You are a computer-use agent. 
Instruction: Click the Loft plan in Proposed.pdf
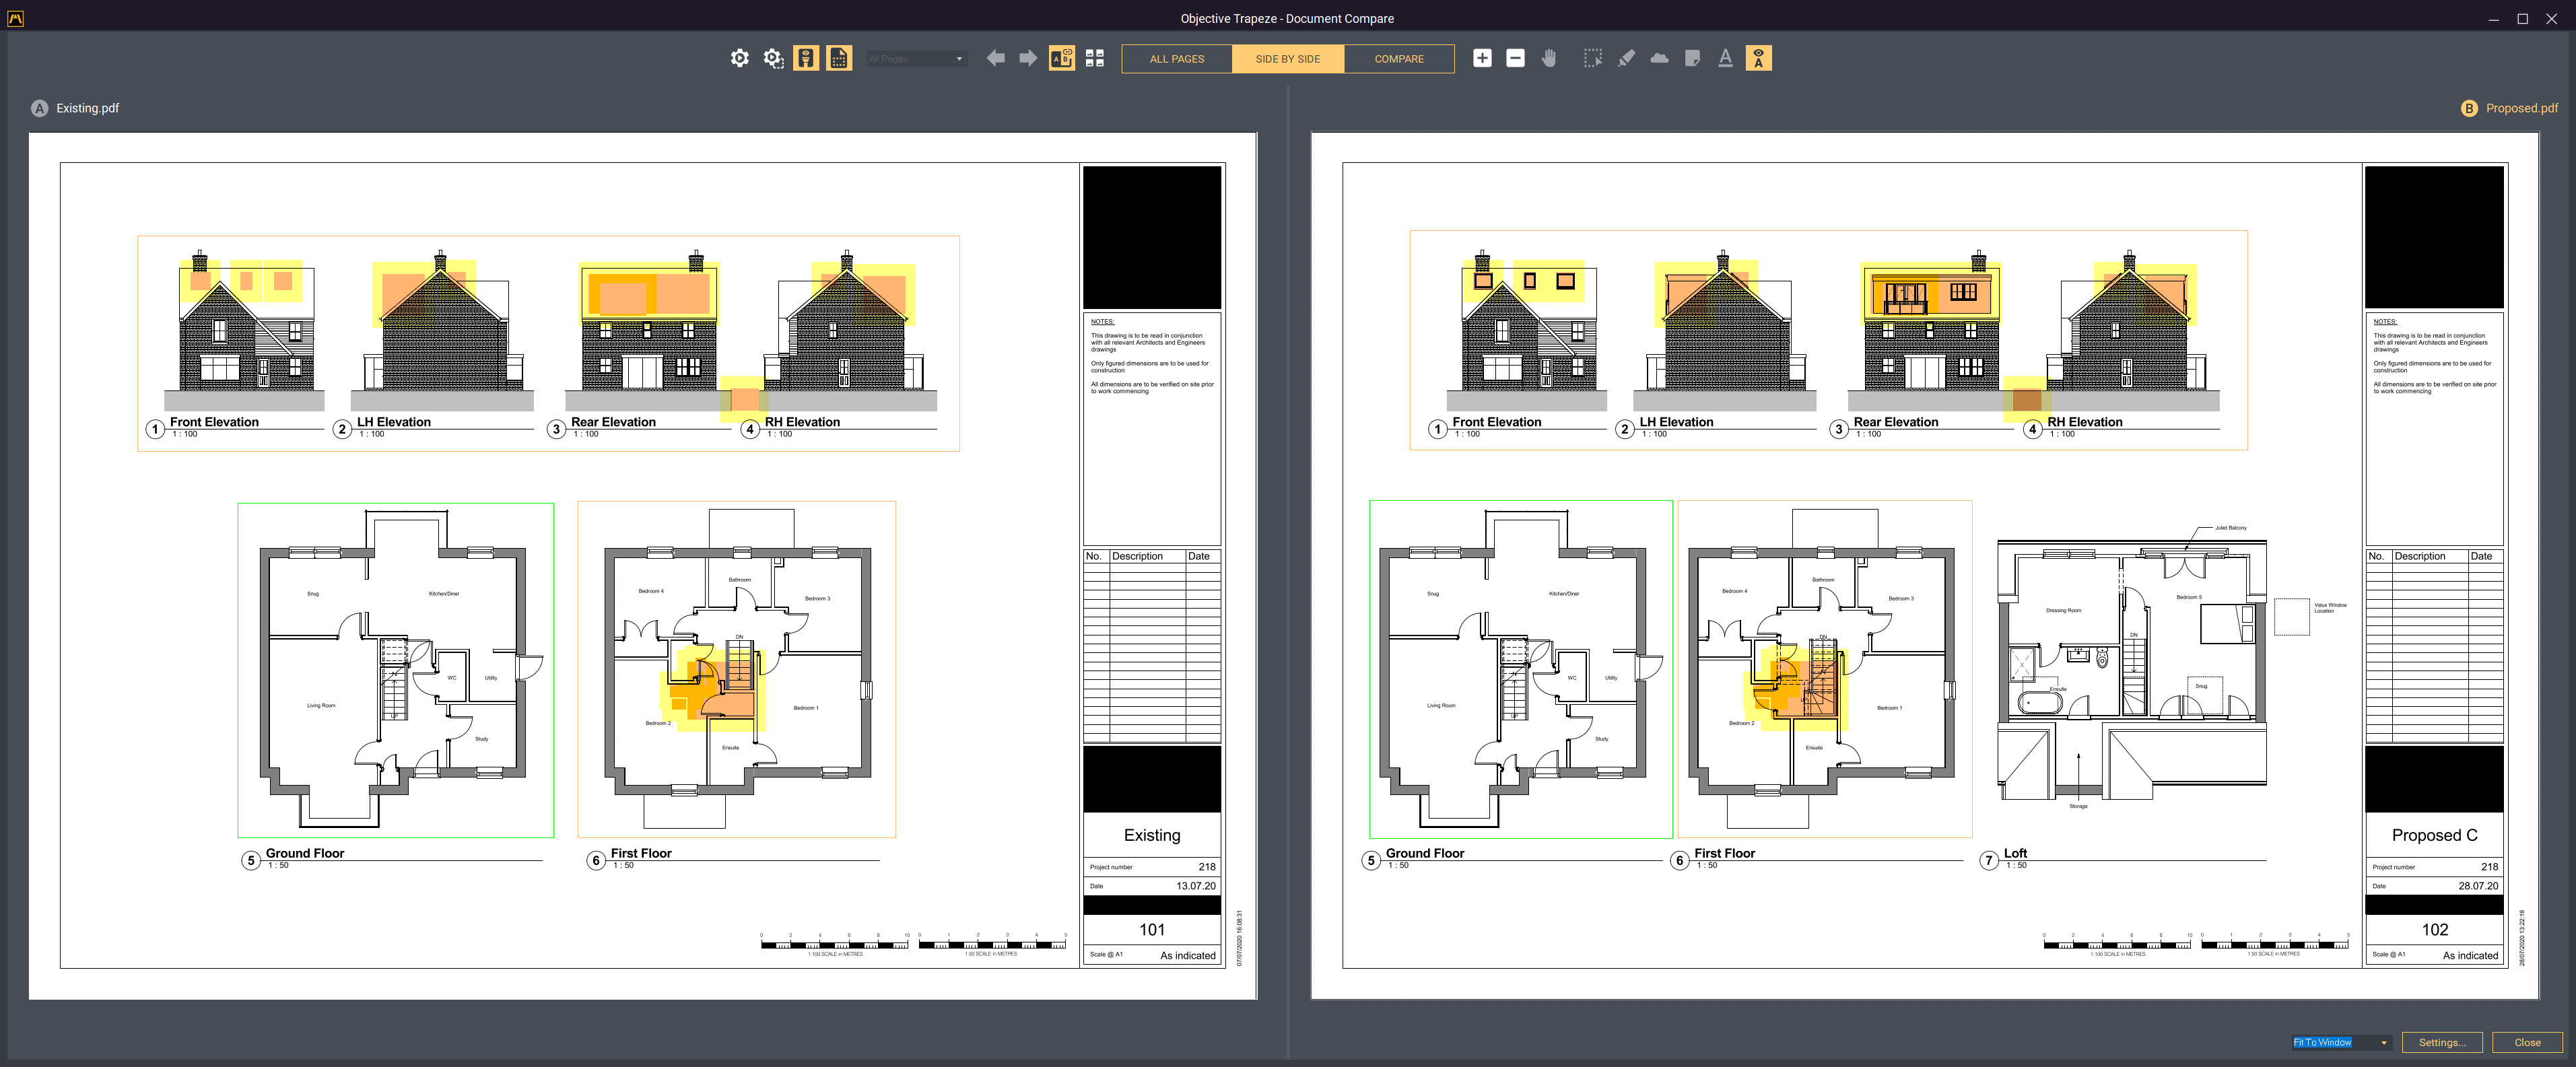tap(2130, 670)
